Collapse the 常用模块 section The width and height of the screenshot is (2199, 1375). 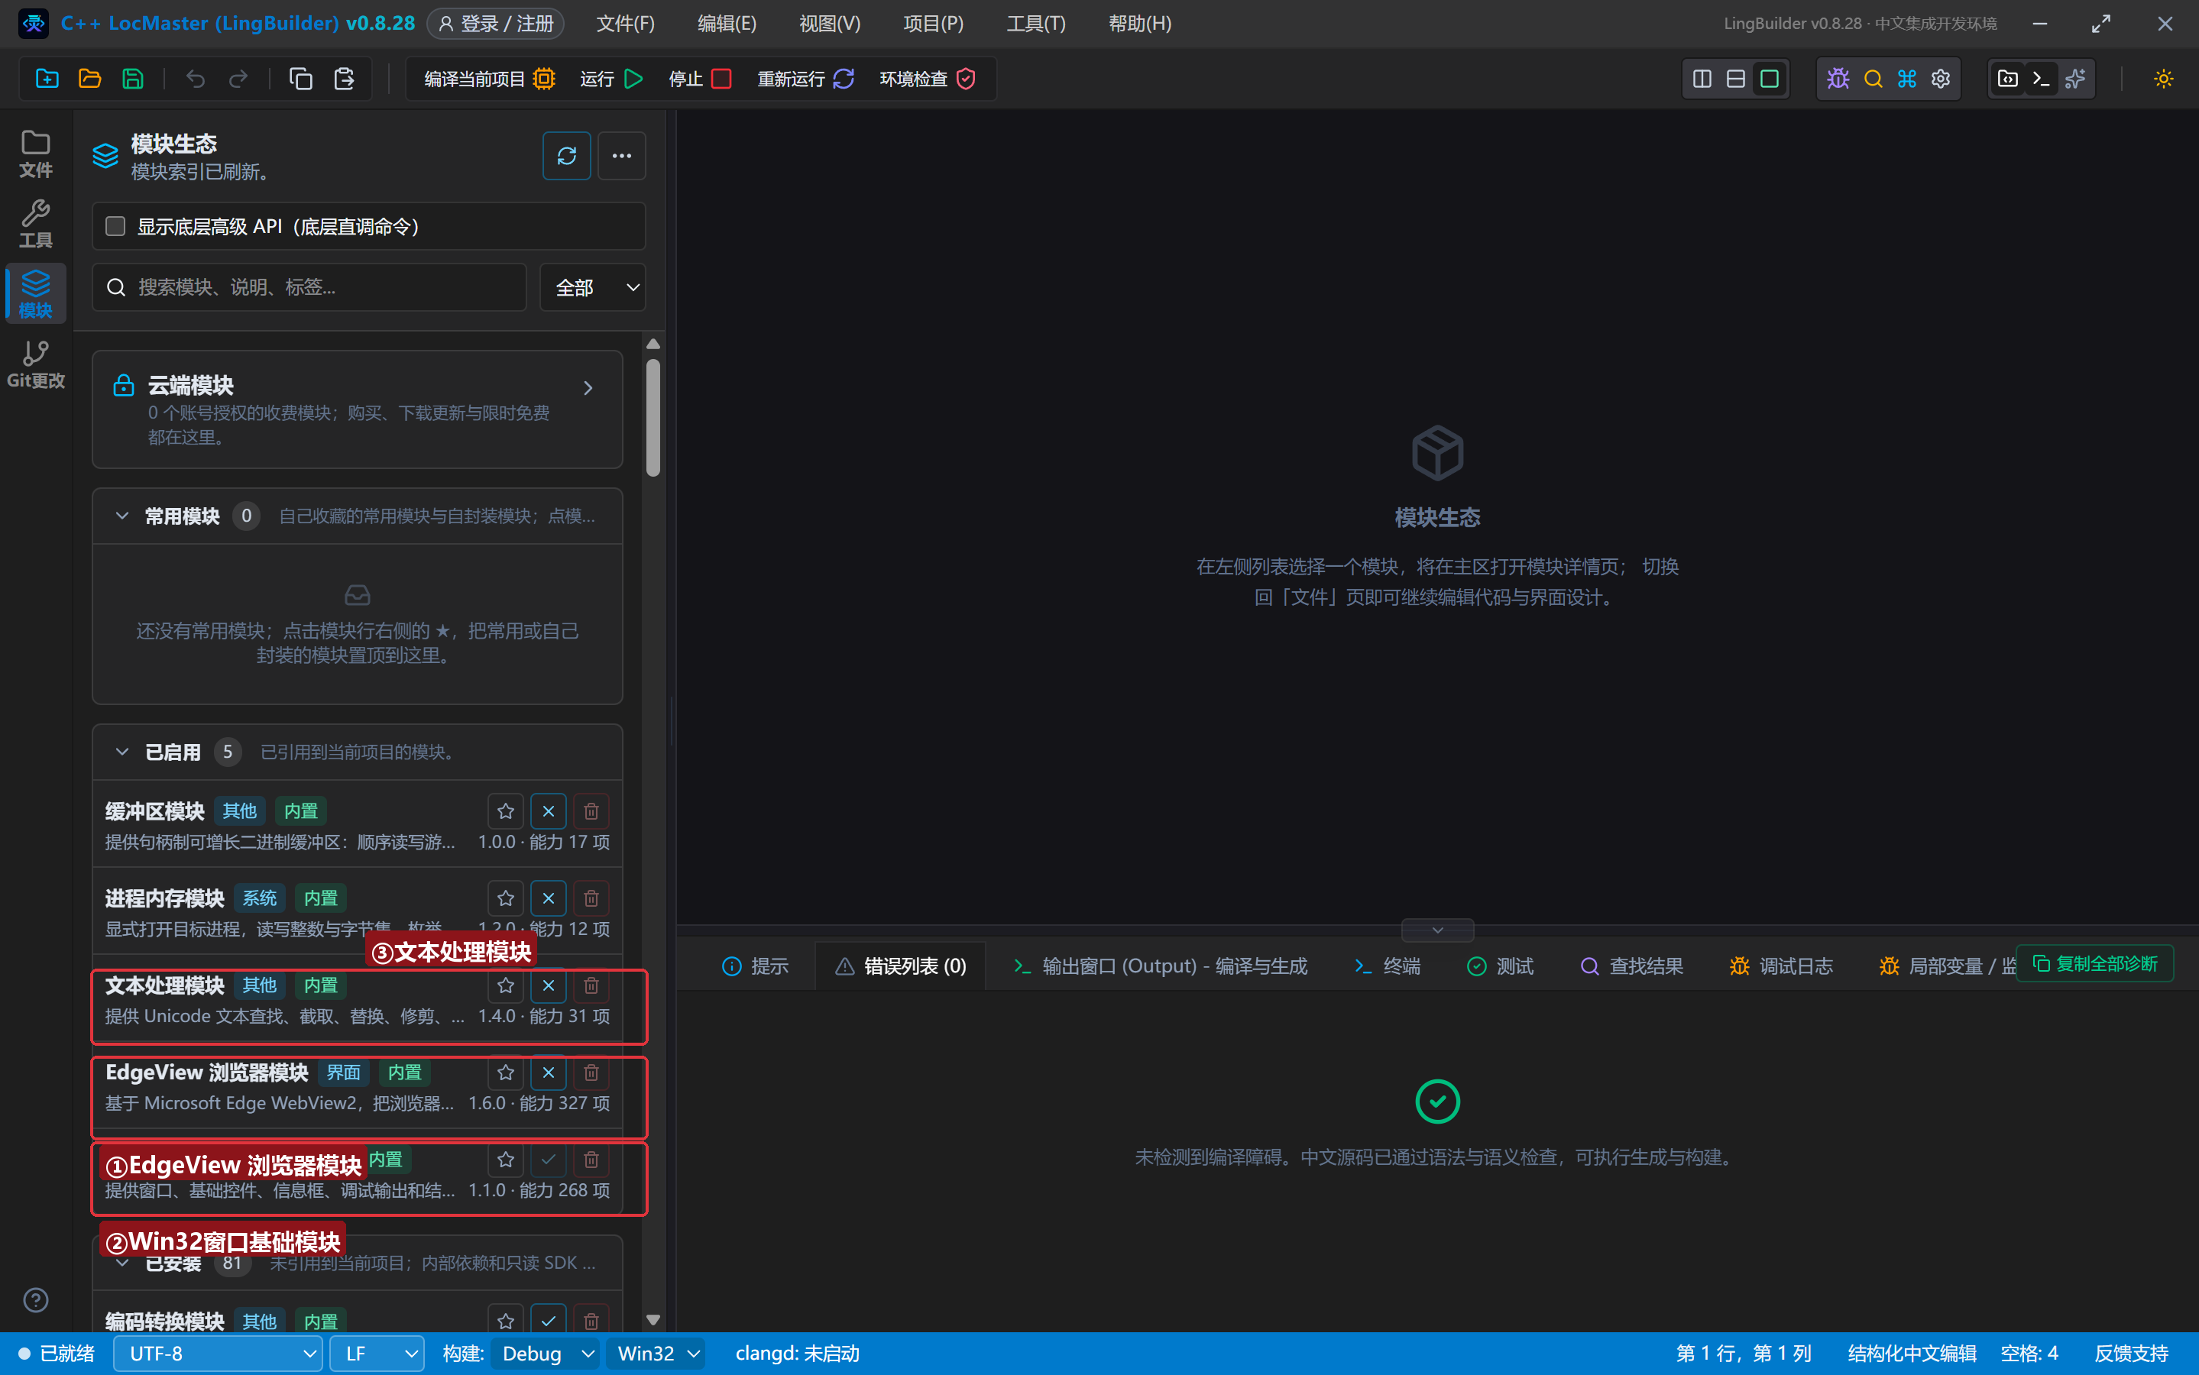pos(121,516)
